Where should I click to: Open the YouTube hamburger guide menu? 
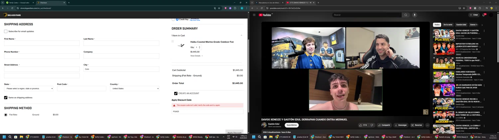coord(254,15)
